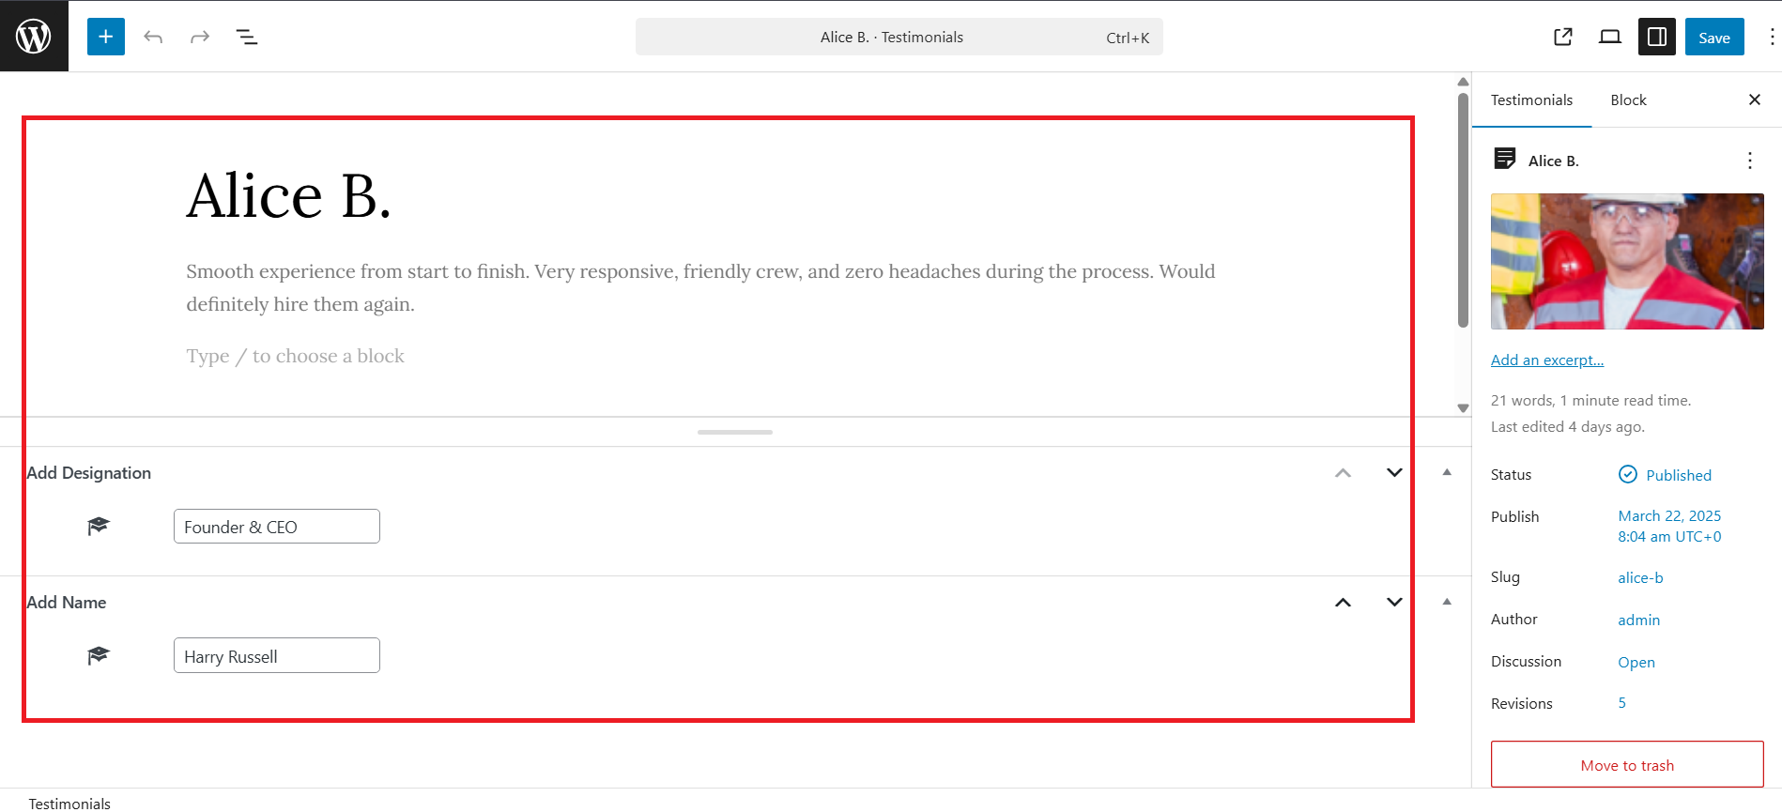Click the Add an excerpt link
The width and height of the screenshot is (1782, 812).
tap(1546, 360)
